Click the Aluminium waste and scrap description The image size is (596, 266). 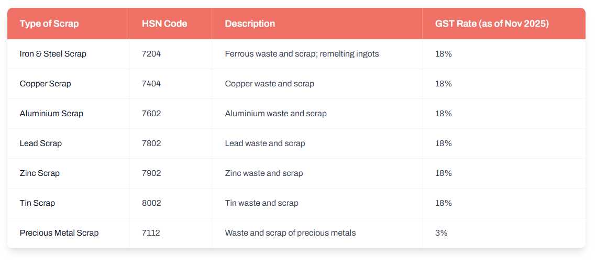(275, 114)
